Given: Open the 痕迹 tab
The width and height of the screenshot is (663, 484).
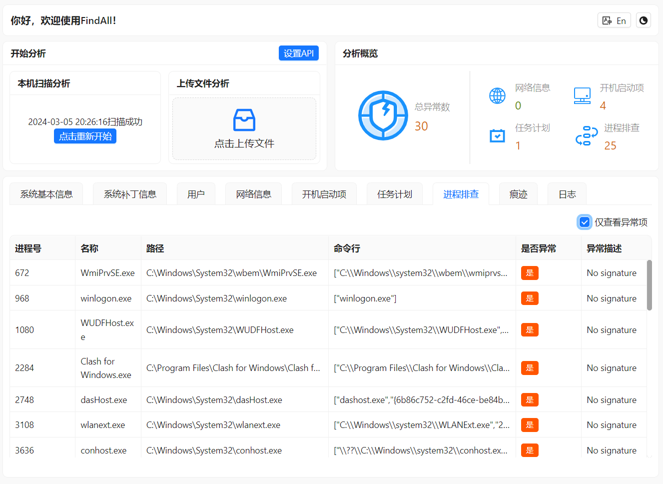Looking at the screenshot, I should point(518,194).
